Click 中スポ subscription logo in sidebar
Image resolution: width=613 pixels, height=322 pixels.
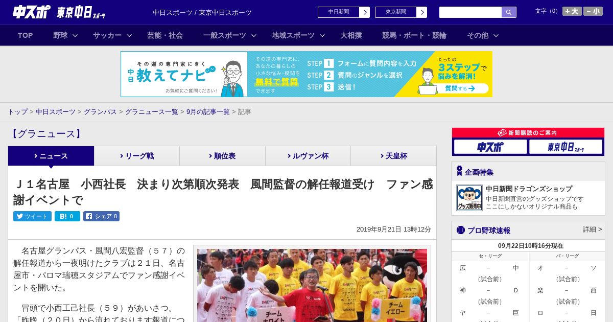coord(490,147)
